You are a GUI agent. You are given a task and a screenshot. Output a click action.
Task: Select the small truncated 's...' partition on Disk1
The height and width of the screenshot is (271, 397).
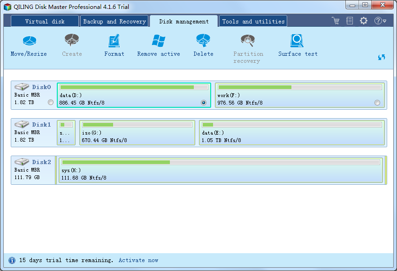(x=66, y=133)
